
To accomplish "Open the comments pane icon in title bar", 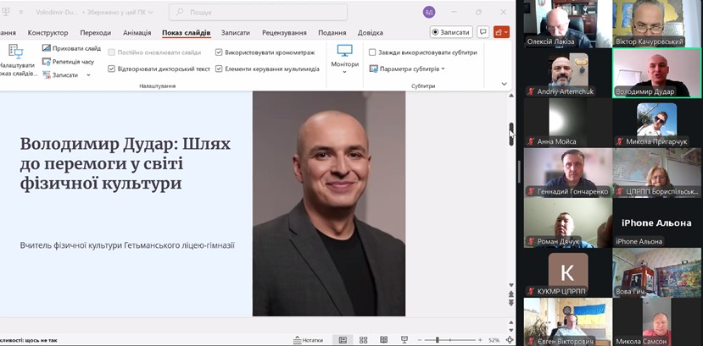I will pos(483,32).
